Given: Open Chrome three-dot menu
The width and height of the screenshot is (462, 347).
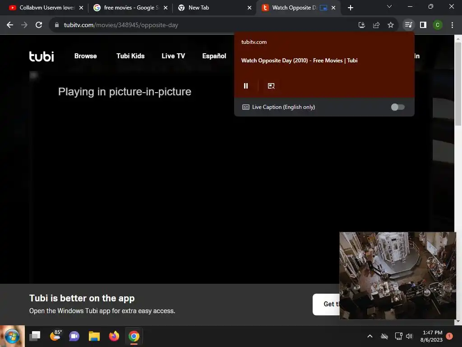Looking at the screenshot, I should 452,25.
